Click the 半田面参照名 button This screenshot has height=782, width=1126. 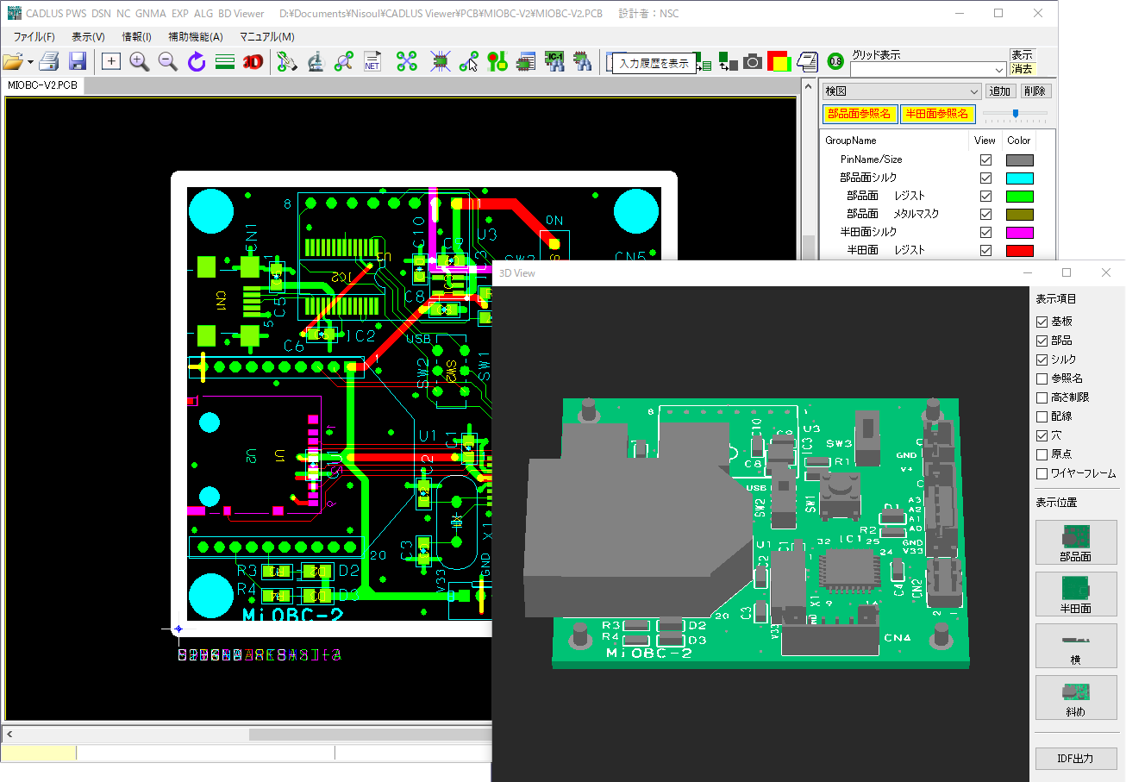[937, 114]
